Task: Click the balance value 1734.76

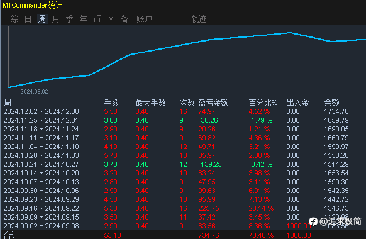Action: (336, 111)
